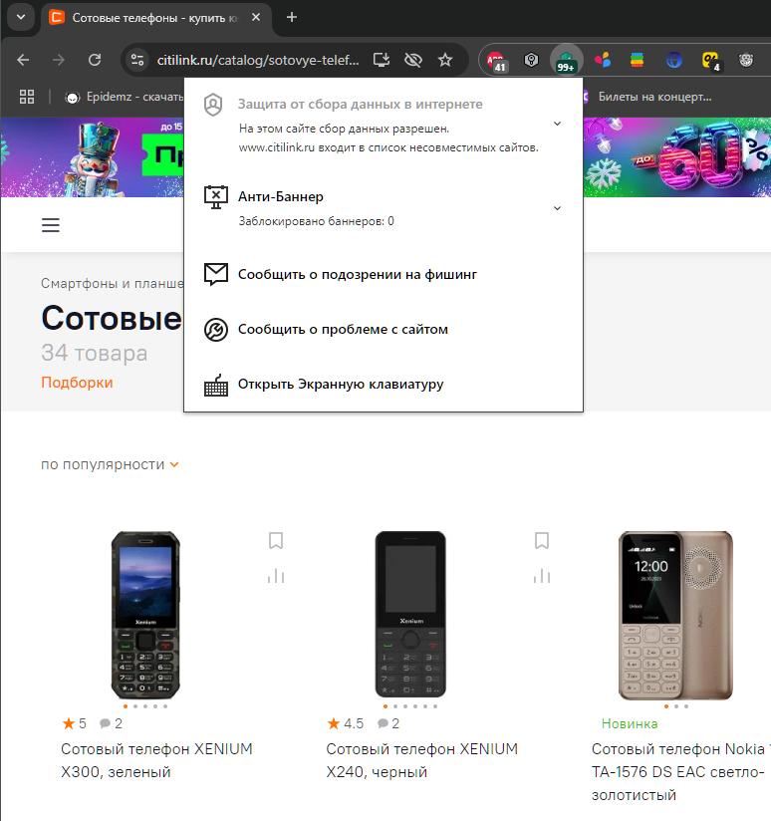
Task: Open the Nokia TA-1576 DS EAC product link
Action: [681, 772]
